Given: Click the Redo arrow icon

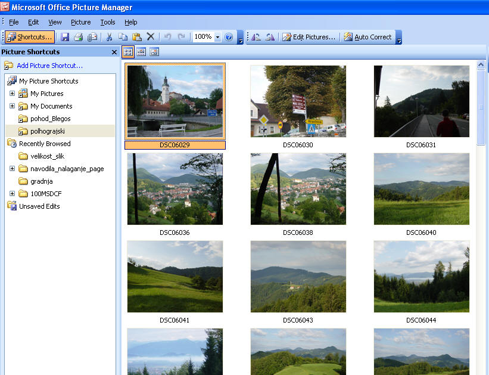Looking at the screenshot, I should [181, 37].
